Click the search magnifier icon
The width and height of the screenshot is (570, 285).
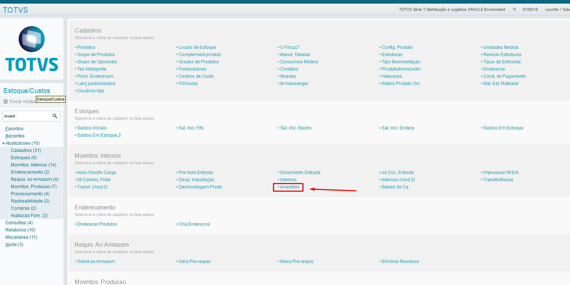(55, 116)
